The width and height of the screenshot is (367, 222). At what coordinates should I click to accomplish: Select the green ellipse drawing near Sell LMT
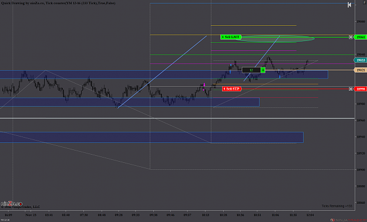pos(274,39)
